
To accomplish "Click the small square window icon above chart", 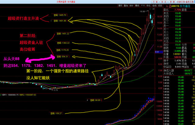I will pos(153,9).
